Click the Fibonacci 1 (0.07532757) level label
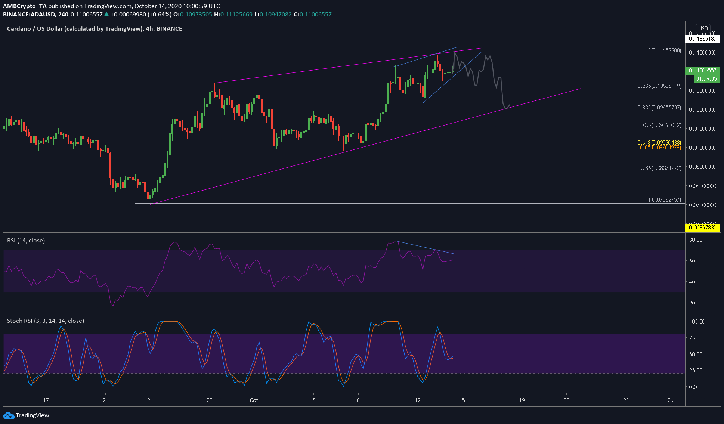 (664, 200)
